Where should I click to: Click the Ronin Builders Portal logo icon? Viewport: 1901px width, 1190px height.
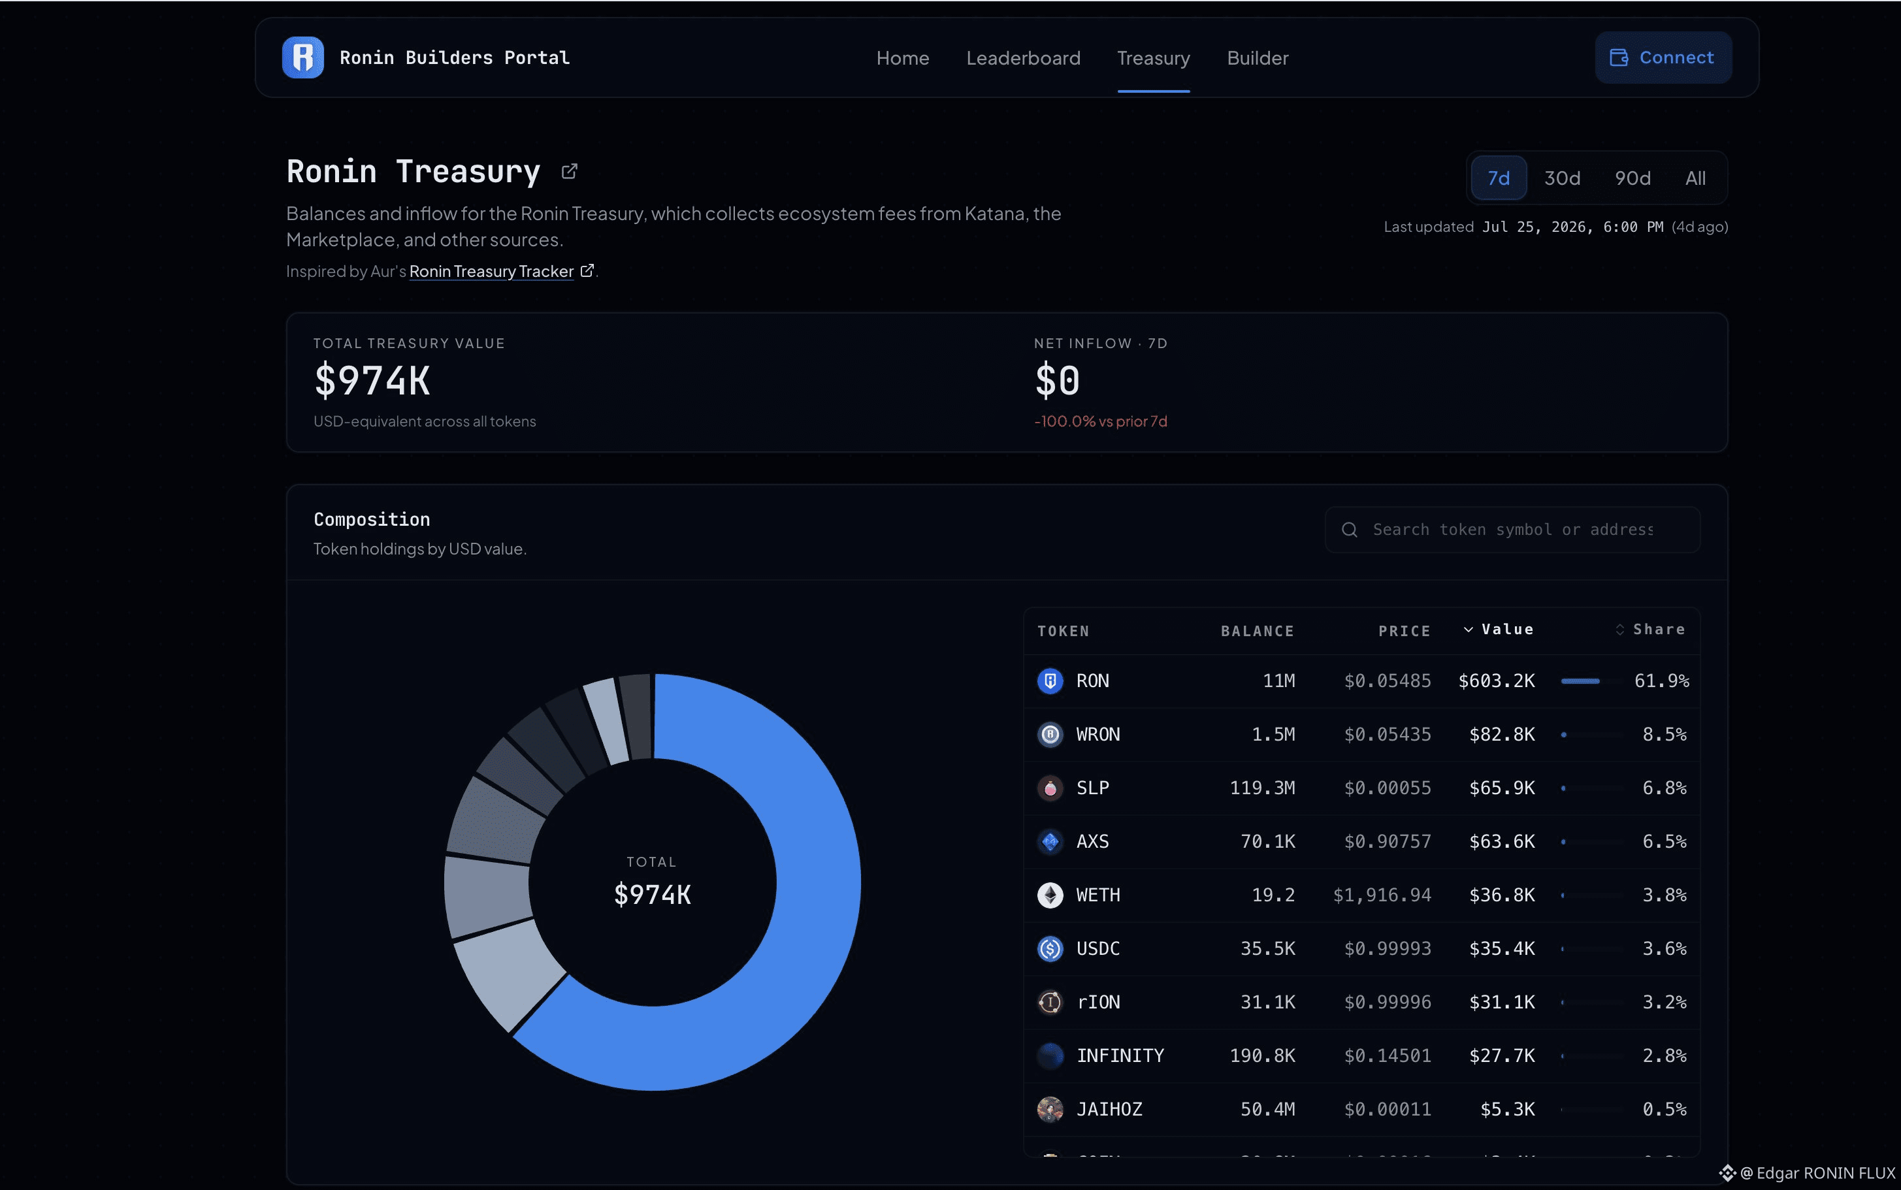[302, 57]
